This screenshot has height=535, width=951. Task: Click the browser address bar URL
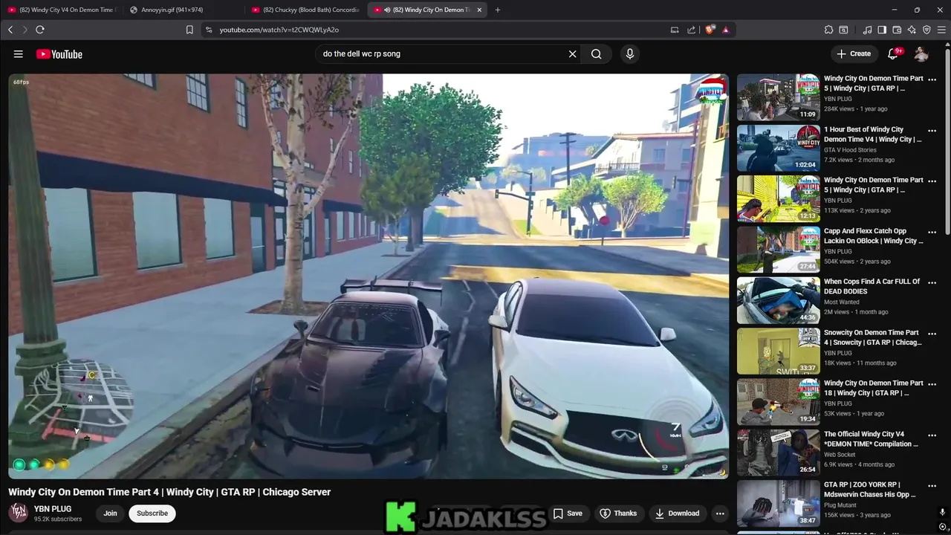coord(279,30)
